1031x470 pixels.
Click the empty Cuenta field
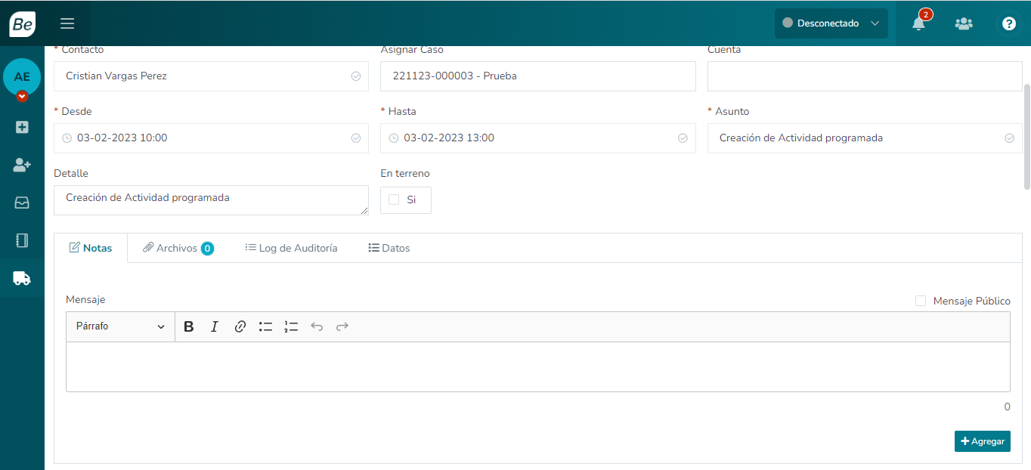[x=865, y=76]
